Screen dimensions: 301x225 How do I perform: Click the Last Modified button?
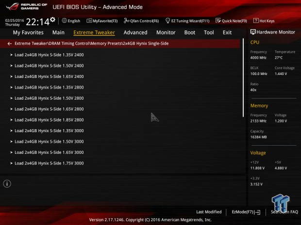tap(209, 212)
